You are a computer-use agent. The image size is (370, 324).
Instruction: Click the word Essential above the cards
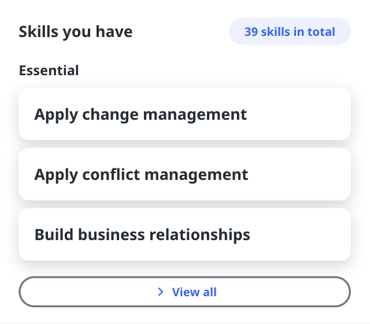49,71
